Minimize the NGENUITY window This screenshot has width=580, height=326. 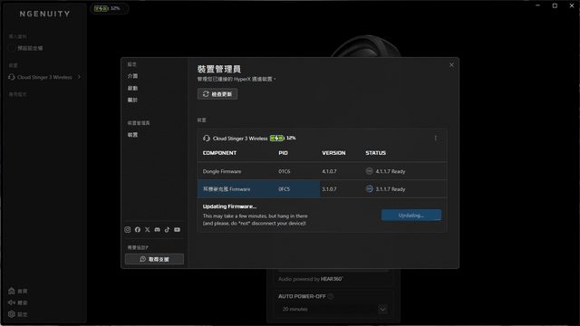tap(537, 5)
